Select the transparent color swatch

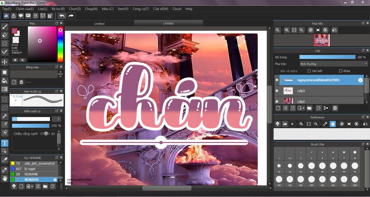tap(16, 40)
